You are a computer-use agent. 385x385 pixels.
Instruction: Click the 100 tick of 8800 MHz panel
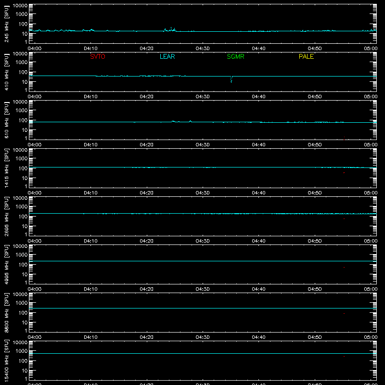tap(23, 313)
